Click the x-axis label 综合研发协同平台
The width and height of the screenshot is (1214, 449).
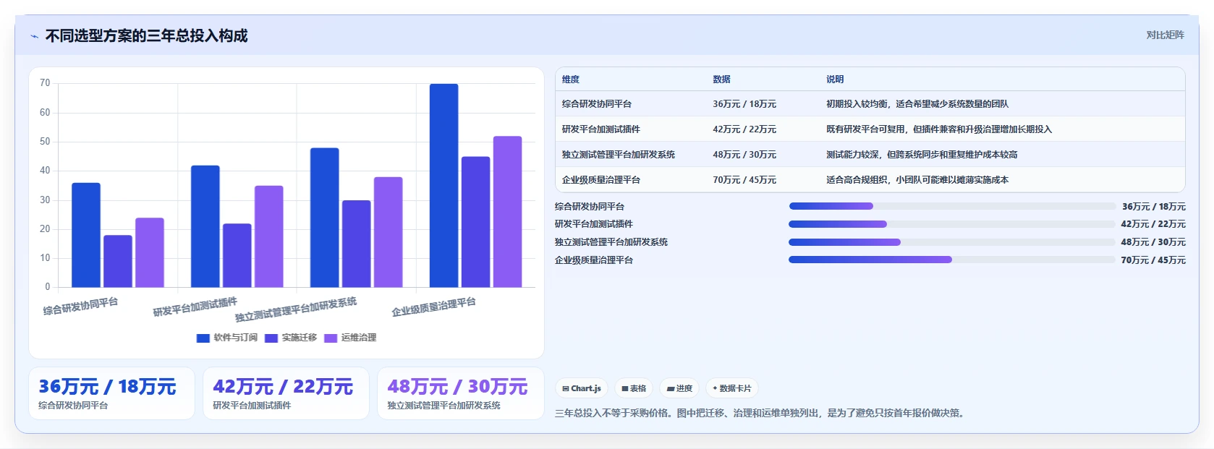[x=80, y=306]
